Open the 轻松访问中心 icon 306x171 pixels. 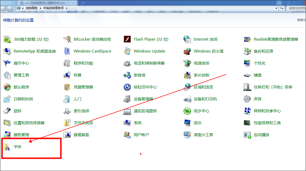127,87
